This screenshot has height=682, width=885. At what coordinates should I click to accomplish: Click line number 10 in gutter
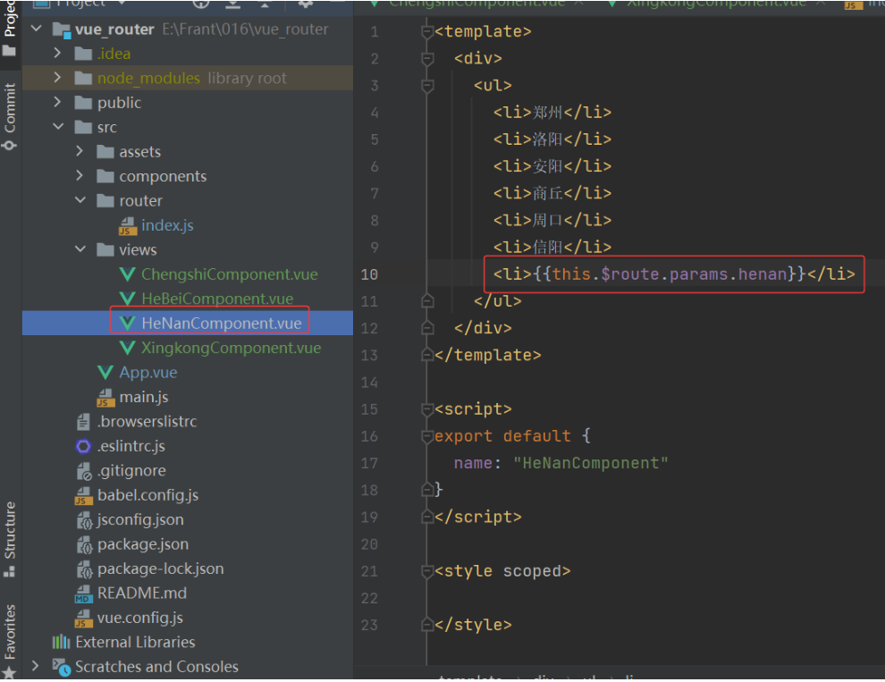[369, 274]
